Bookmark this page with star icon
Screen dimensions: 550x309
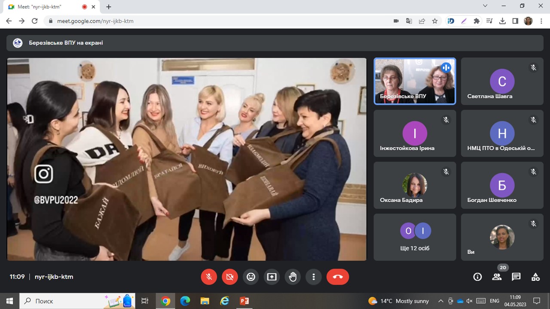coord(435,21)
